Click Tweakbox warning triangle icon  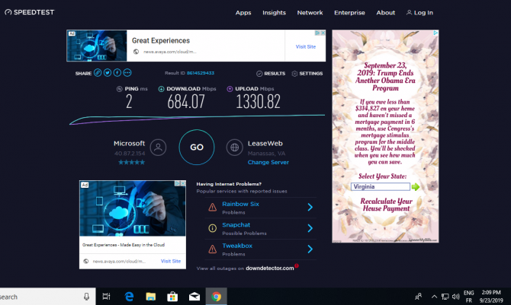pos(213,249)
